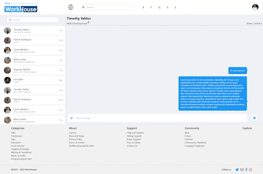263x174 pixels.
Task: Open Community Standards link
Action: 195,142
